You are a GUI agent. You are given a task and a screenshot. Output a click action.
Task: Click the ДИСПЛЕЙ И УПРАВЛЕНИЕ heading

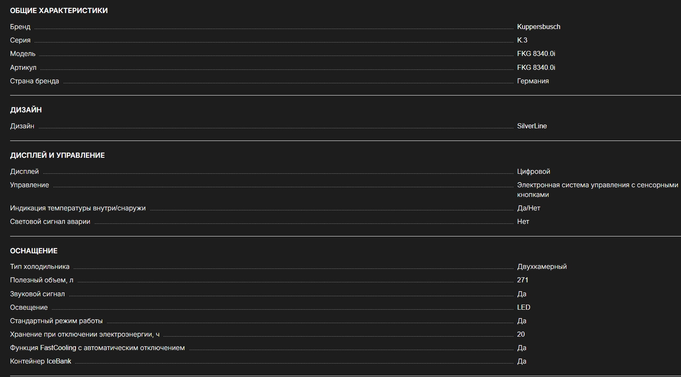coord(57,155)
